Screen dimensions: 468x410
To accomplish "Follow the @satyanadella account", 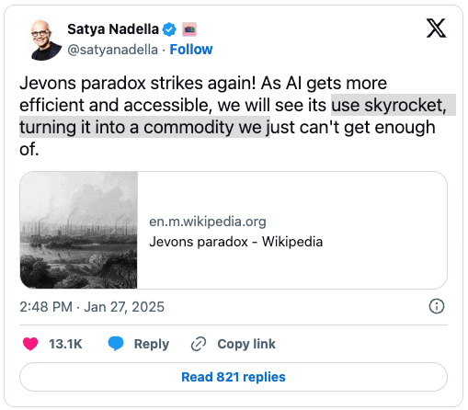I will (191, 50).
